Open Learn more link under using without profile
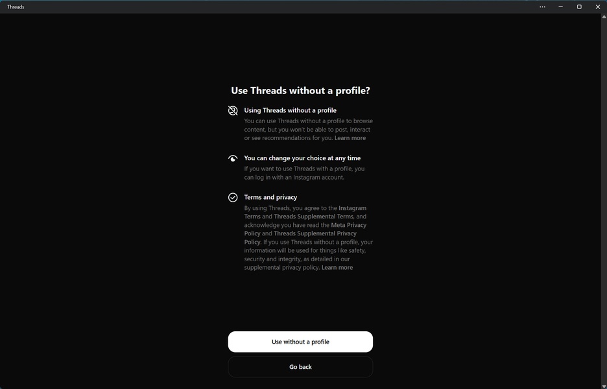The image size is (607, 389). (x=350, y=138)
